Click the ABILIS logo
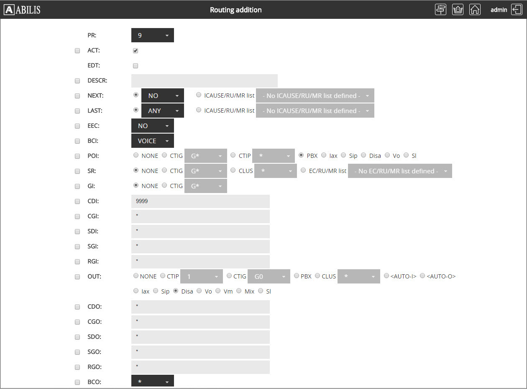 22,10
